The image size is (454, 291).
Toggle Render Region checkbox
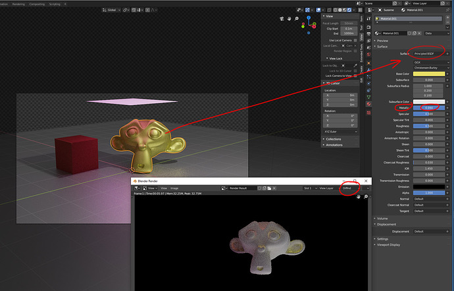[x=355, y=51]
